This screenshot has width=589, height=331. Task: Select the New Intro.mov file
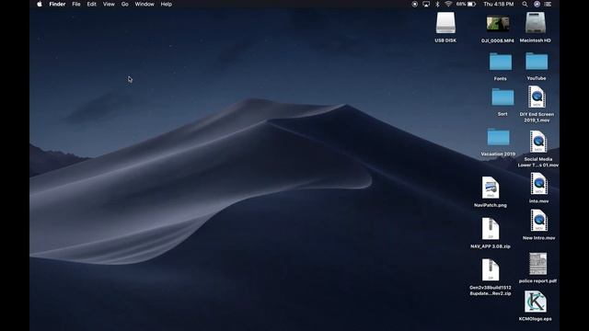click(539, 221)
